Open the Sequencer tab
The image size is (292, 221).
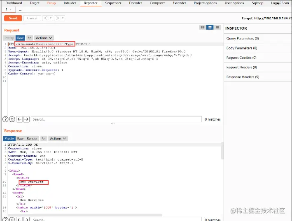click(113, 3)
